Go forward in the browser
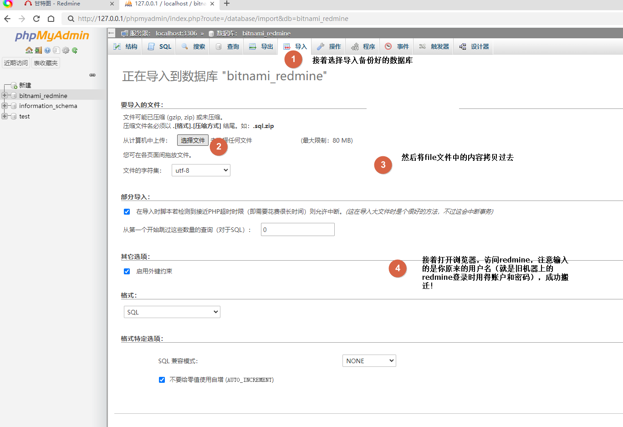623x427 pixels. pos(22,19)
